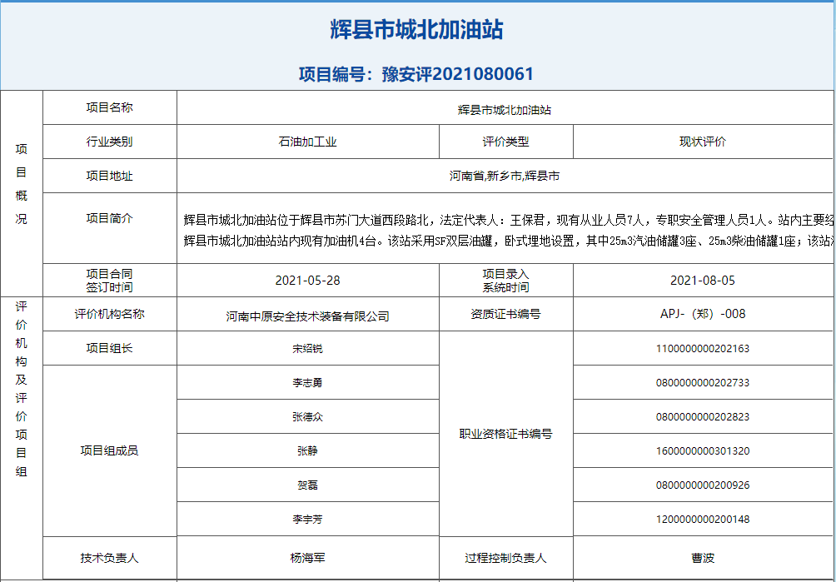Select certificate number 0800000000202733
This screenshot has height=582, width=836.
tap(703, 383)
